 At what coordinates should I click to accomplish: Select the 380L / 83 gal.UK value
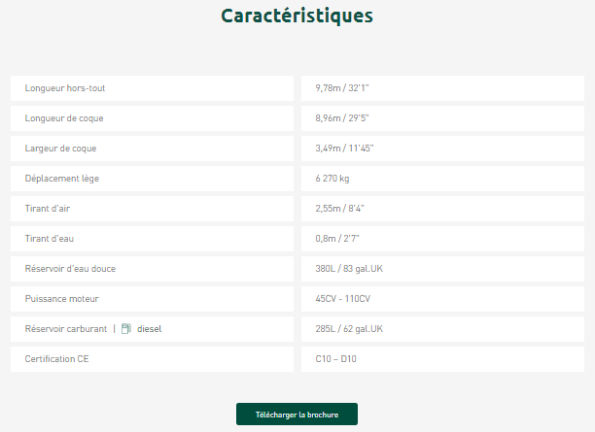[349, 269]
